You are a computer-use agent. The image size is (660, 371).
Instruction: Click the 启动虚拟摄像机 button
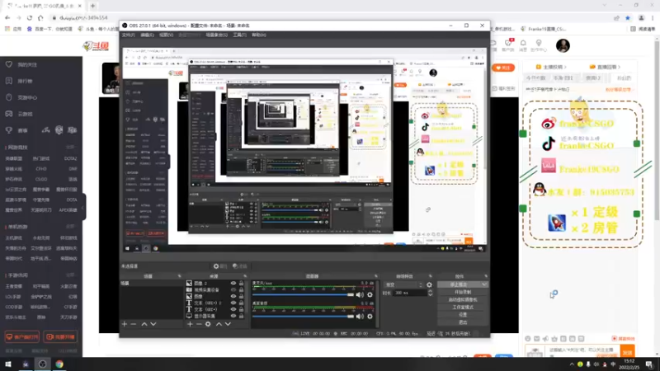463,300
